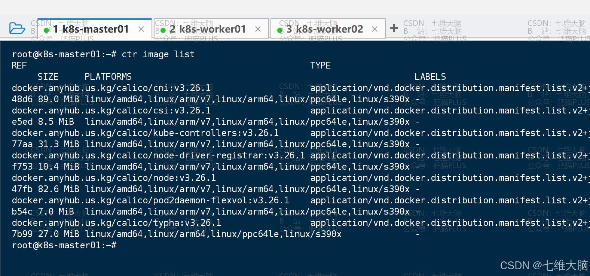
Task: Click the LABELS column header
Action: [x=430, y=77]
